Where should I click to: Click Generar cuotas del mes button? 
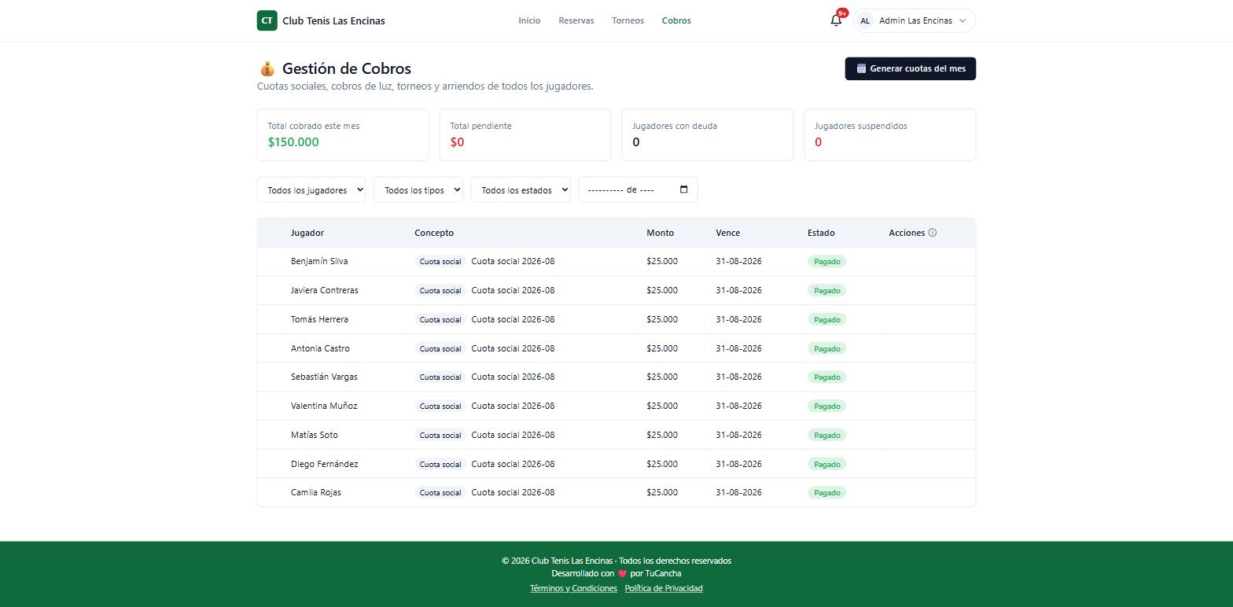click(x=911, y=68)
